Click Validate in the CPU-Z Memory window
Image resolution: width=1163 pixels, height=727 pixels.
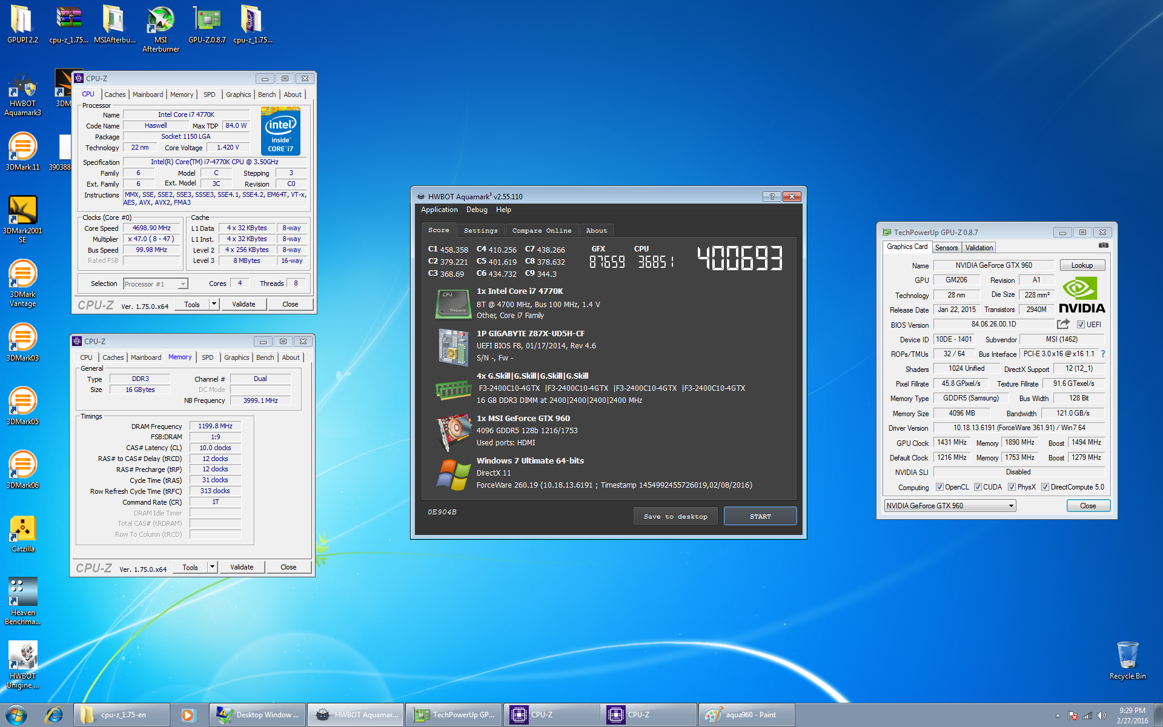coord(242,567)
